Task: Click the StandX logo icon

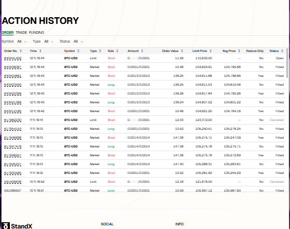Action: 6,226
